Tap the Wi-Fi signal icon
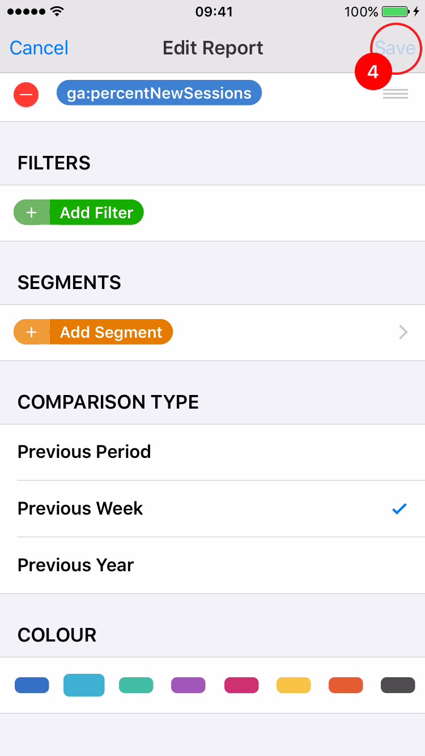The image size is (425, 756). point(57,12)
